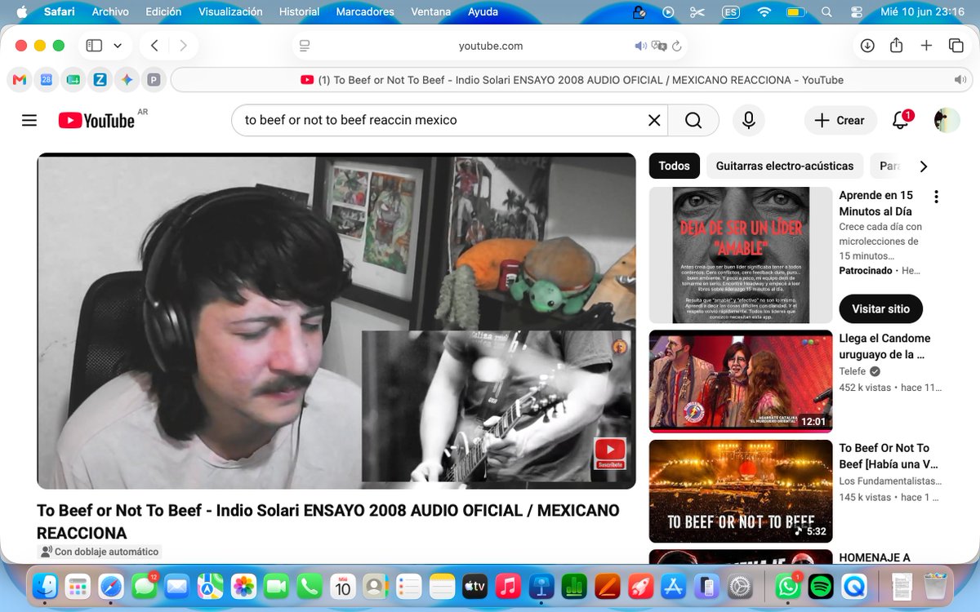This screenshot has width=980, height=612.
Task: Expand the sidebar dropdown chevron
Action: 118,46
